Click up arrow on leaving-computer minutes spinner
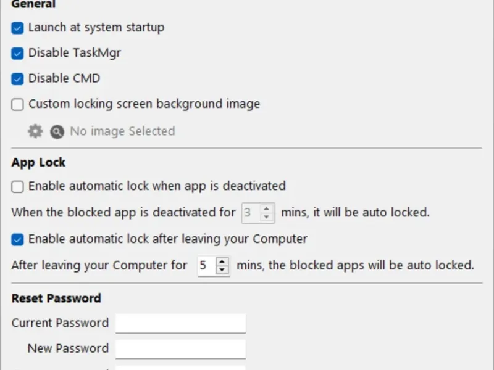494x370 pixels. pyautogui.click(x=222, y=262)
